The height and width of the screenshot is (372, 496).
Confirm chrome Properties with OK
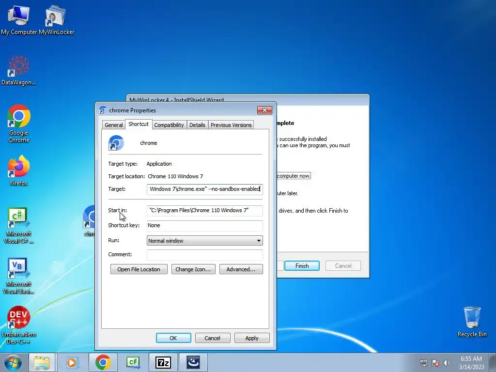coord(173,338)
